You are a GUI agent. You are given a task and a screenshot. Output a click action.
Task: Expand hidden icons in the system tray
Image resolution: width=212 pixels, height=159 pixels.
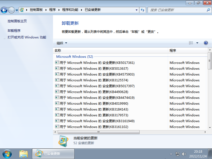(x=171, y=154)
